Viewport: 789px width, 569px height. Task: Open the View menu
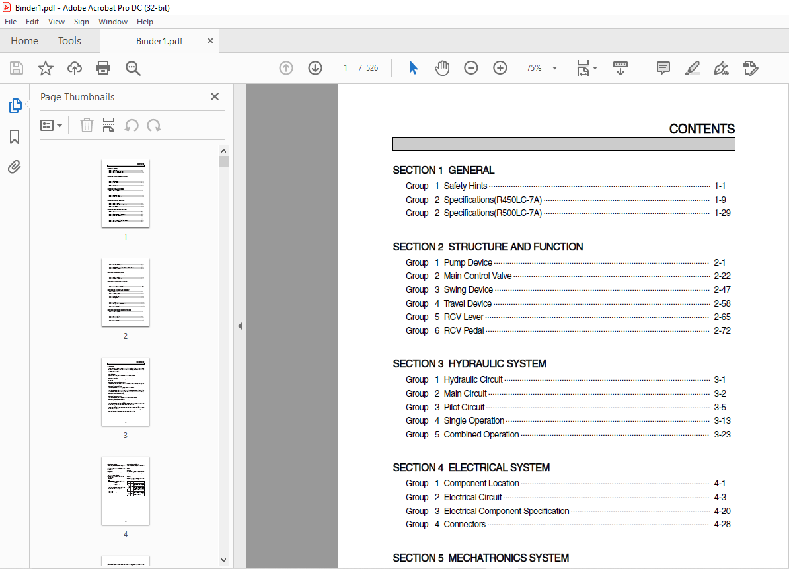(x=56, y=22)
